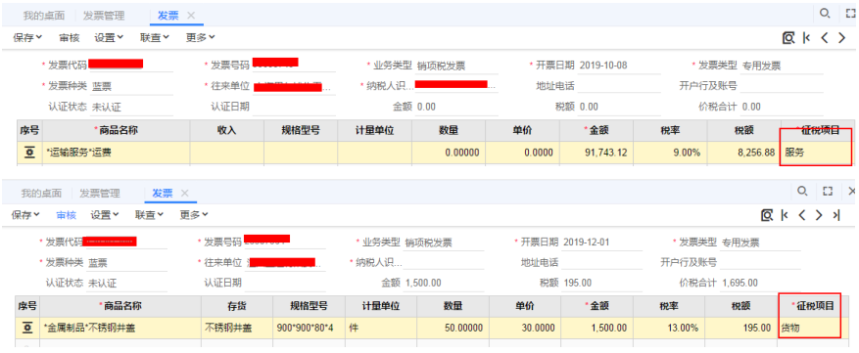
Task: Open the 业务类型 field in the upper window
Action: 456,66
